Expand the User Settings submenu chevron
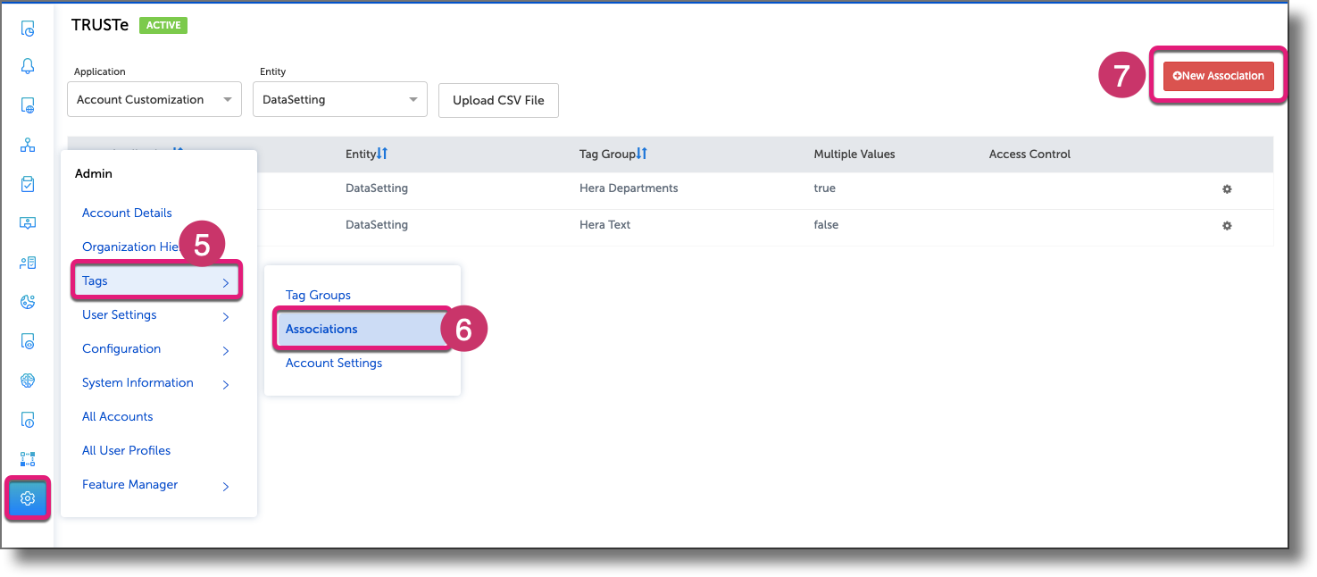This screenshot has width=1317, height=577. pos(225,315)
